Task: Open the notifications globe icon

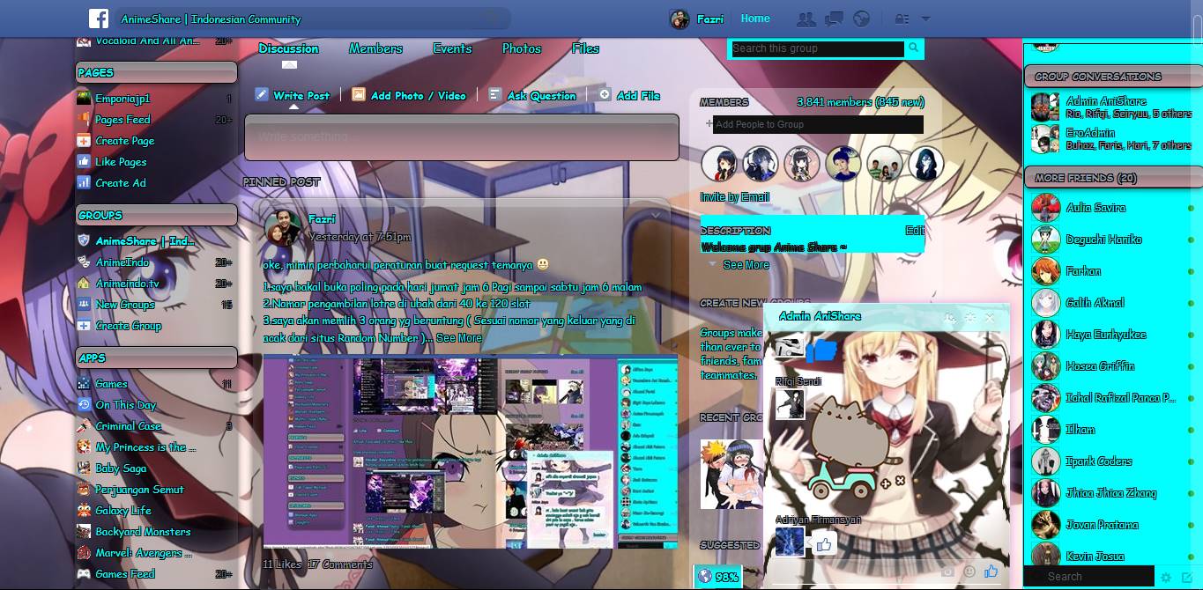Action: (x=861, y=18)
